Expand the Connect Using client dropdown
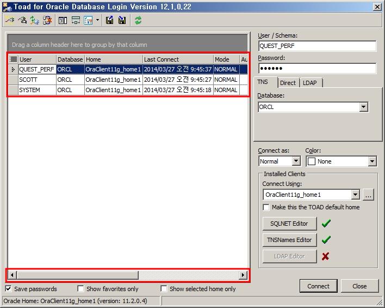 355,195
